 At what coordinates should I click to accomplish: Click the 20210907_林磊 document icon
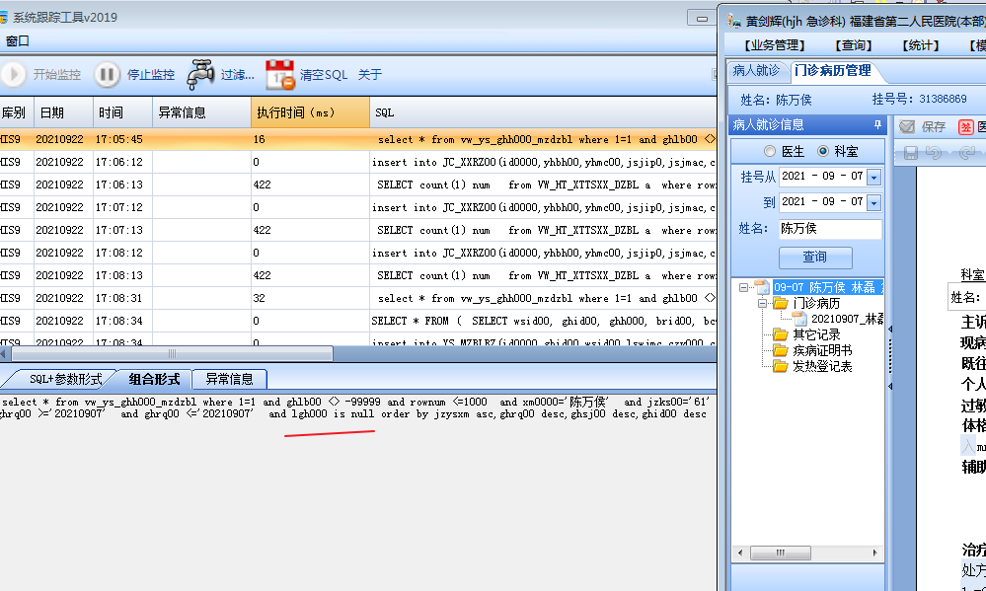coord(799,319)
